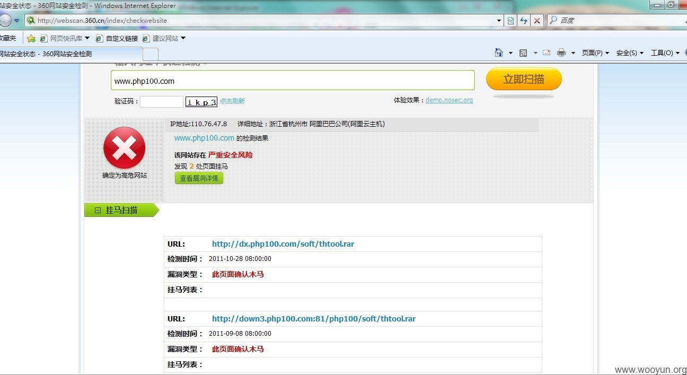Expand the RSS feeds dropdown arrow
This screenshot has width=687, height=375.
point(535,53)
